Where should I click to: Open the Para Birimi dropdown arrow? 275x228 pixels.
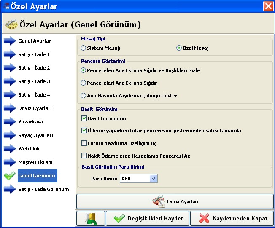[153, 179]
